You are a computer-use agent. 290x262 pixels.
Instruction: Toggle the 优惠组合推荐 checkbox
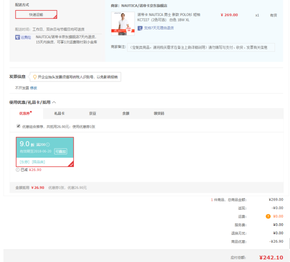(18, 126)
